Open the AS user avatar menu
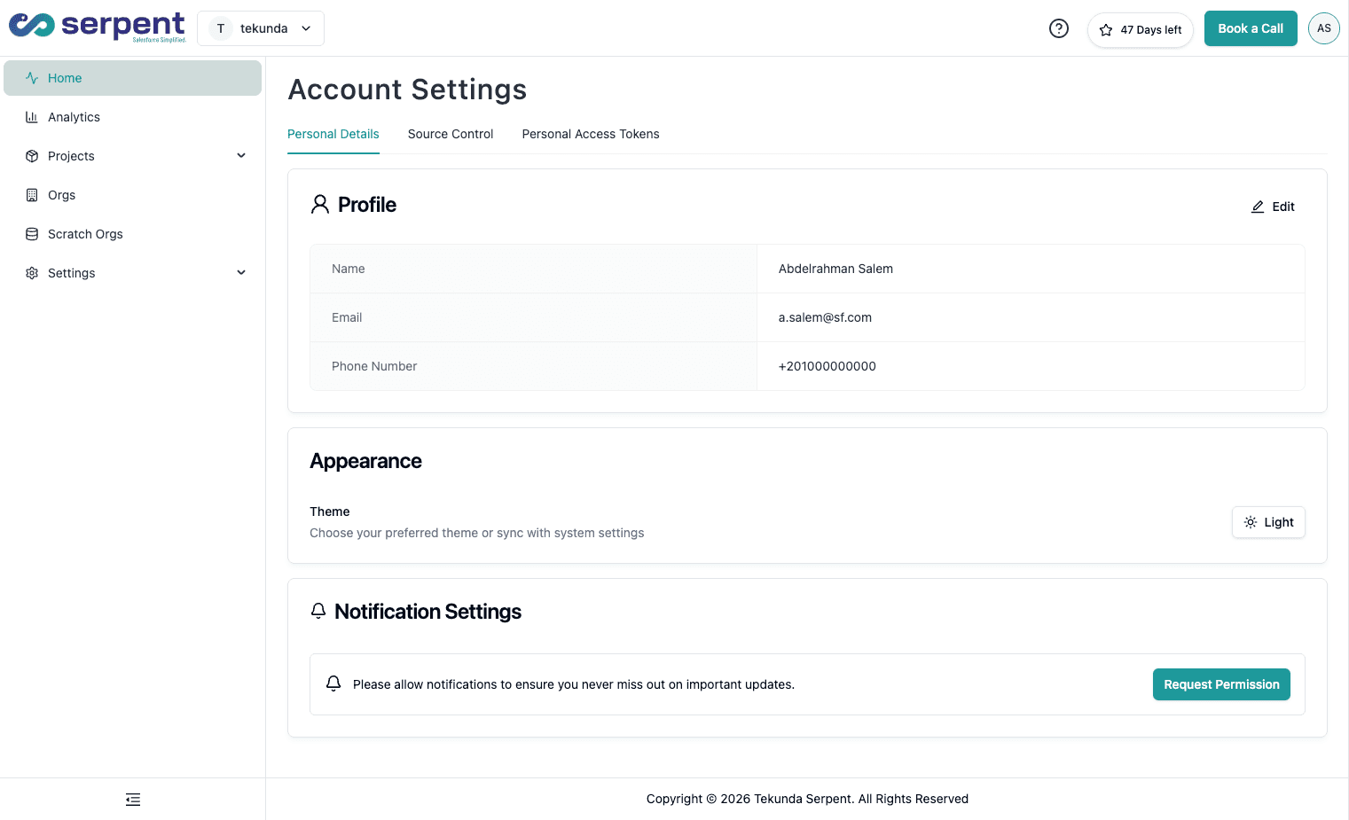Screen dimensions: 1349x820 coord(1323,27)
